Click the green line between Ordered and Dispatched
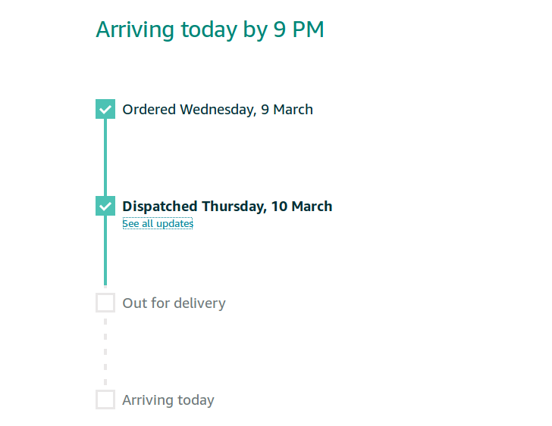The width and height of the screenshot is (552, 426). (105, 157)
